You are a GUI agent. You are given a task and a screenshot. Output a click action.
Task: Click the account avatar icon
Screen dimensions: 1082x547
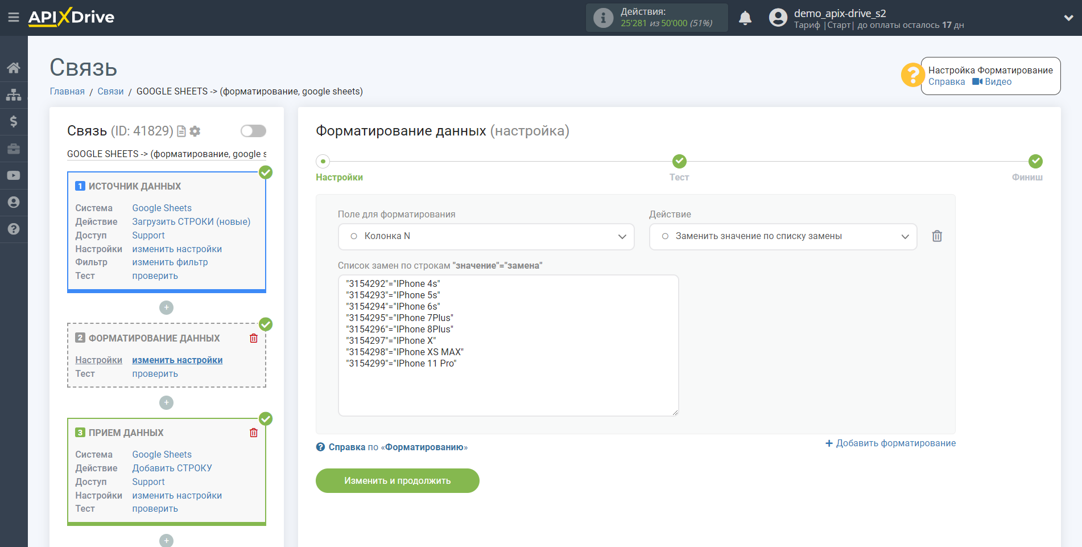coord(778,18)
